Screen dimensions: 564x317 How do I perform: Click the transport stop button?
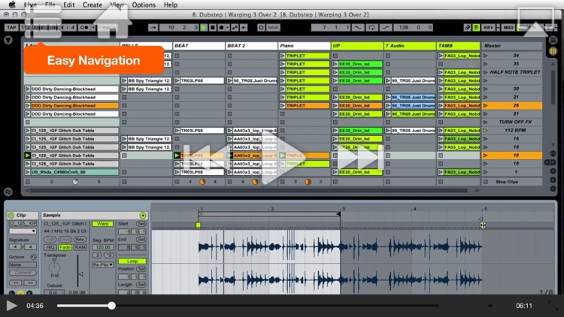[x=213, y=27]
